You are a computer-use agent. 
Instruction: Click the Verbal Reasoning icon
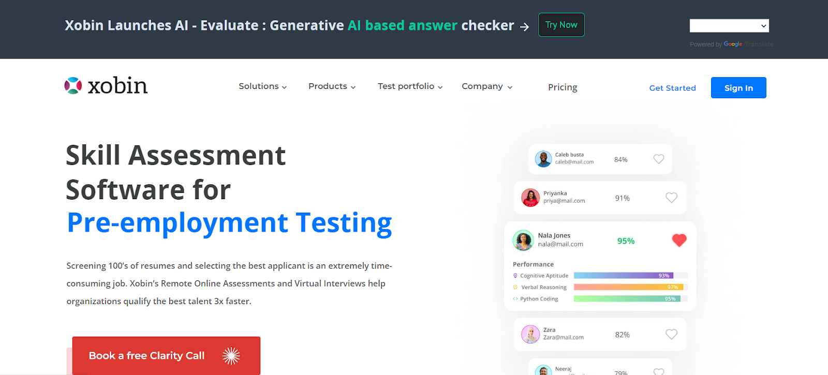point(515,287)
